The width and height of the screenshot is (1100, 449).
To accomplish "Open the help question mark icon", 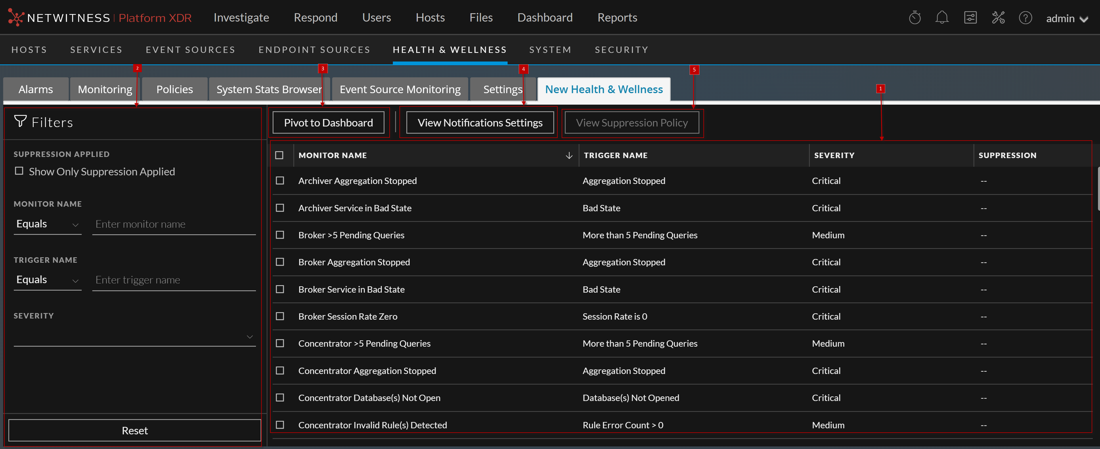I will pos(1025,18).
